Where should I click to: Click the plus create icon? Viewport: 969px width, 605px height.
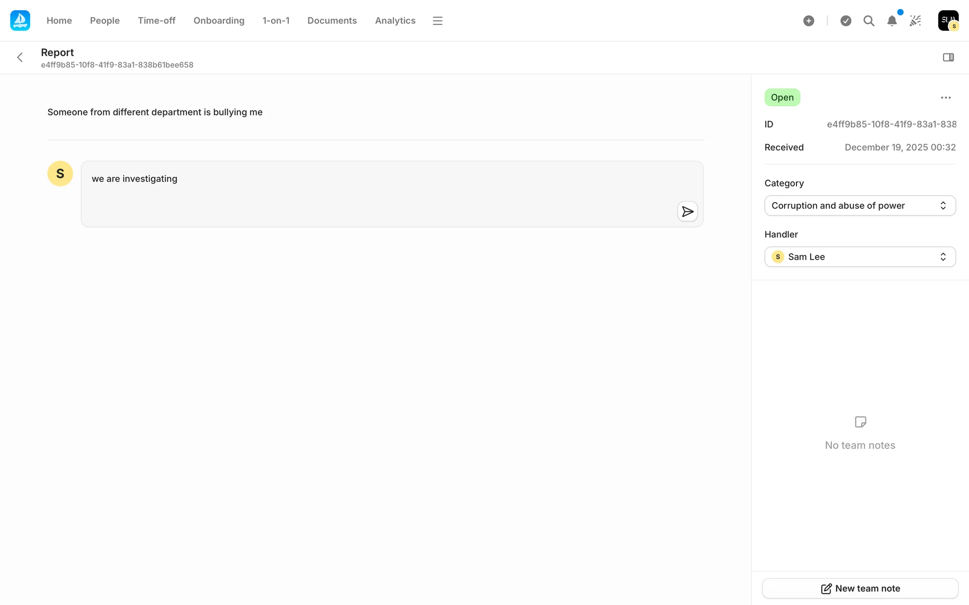(809, 21)
